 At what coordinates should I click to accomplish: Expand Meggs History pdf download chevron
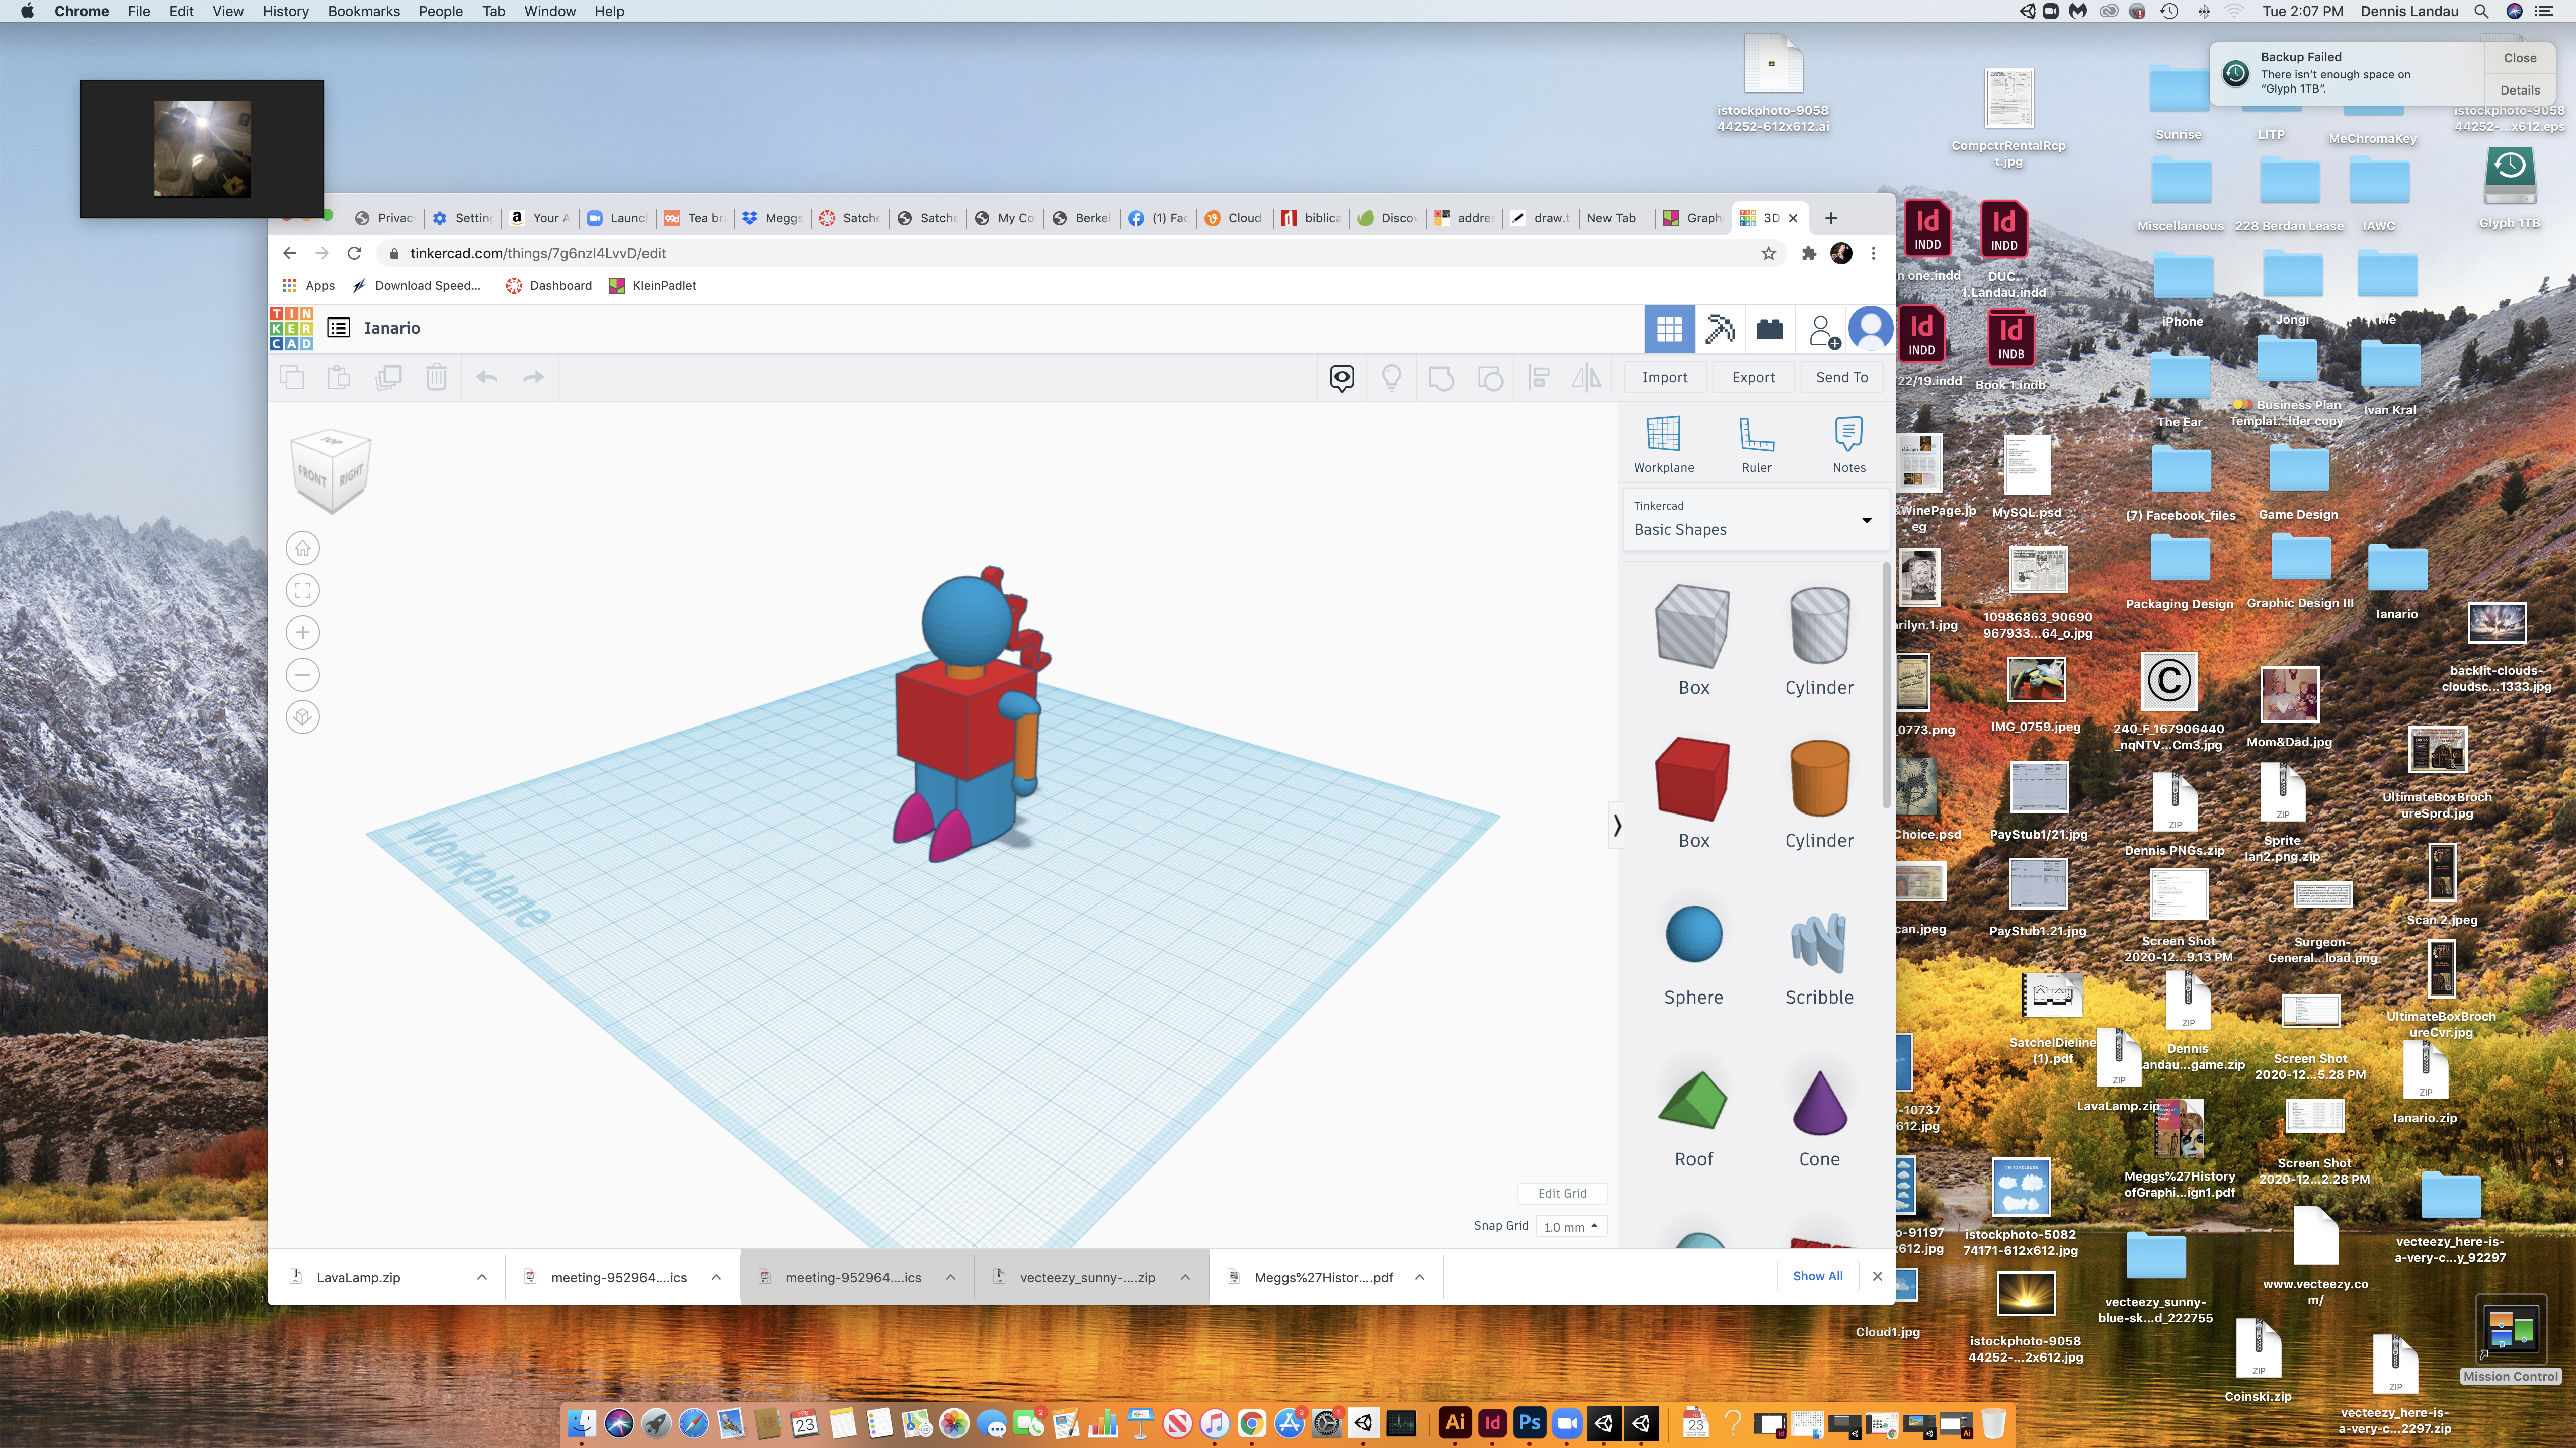click(x=1419, y=1277)
